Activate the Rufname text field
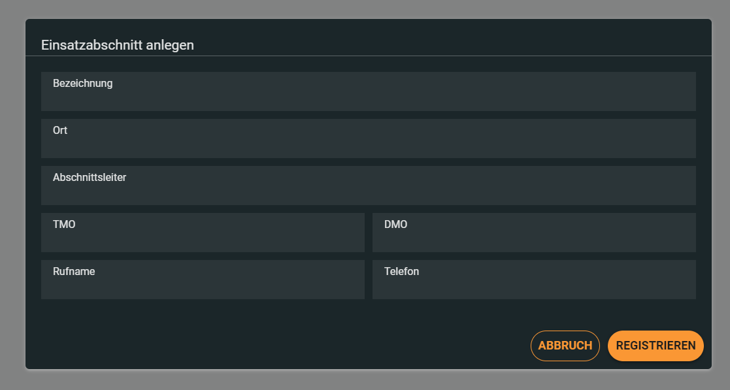Screen dimensions: 730x390 pos(203,285)
